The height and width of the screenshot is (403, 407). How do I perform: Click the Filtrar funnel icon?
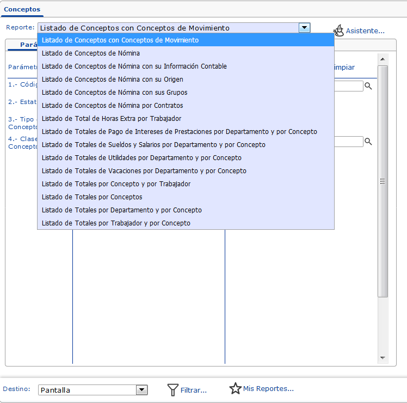(172, 389)
